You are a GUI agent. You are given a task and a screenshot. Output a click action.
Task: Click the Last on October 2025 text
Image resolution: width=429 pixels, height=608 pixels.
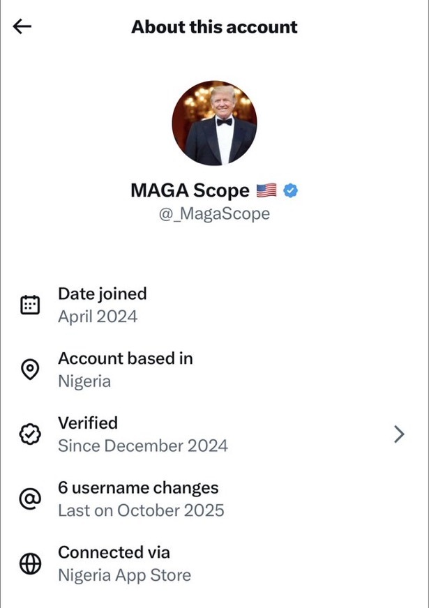[x=141, y=510]
